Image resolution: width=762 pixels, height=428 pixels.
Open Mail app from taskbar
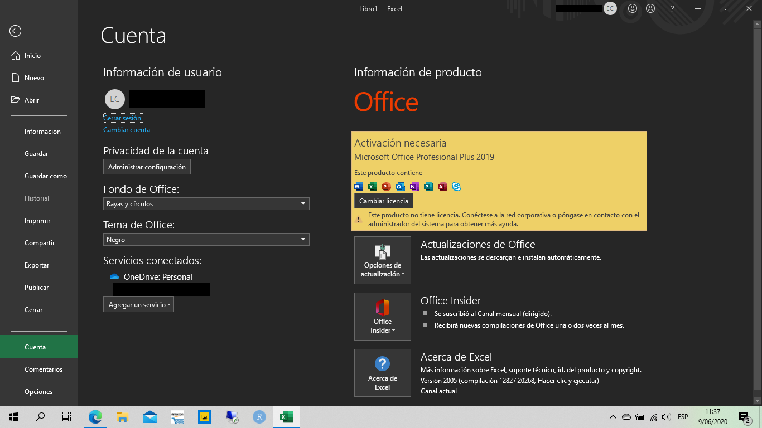click(x=150, y=417)
